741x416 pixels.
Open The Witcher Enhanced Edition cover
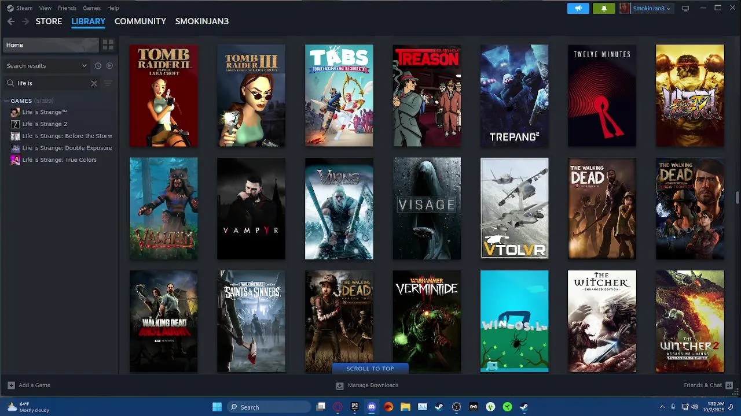point(602,321)
